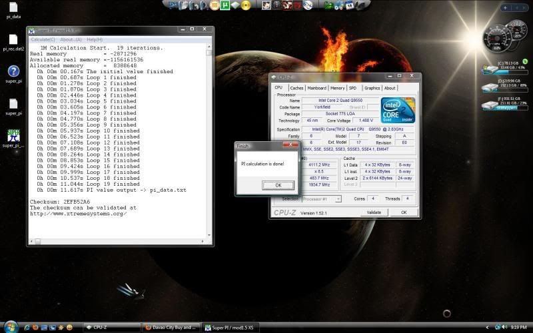Switch to the Mainboard tab in CPU-Z
Viewport: 533px width, 333px height.
point(316,88)
